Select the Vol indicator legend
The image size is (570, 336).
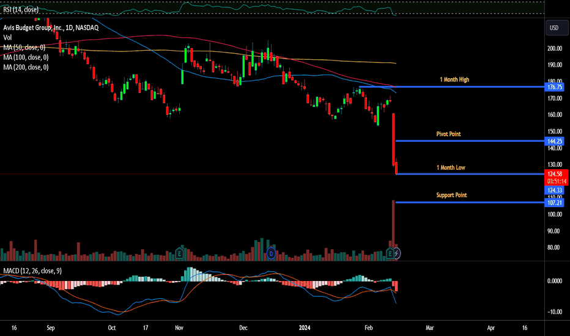click(x=7, y=37)
